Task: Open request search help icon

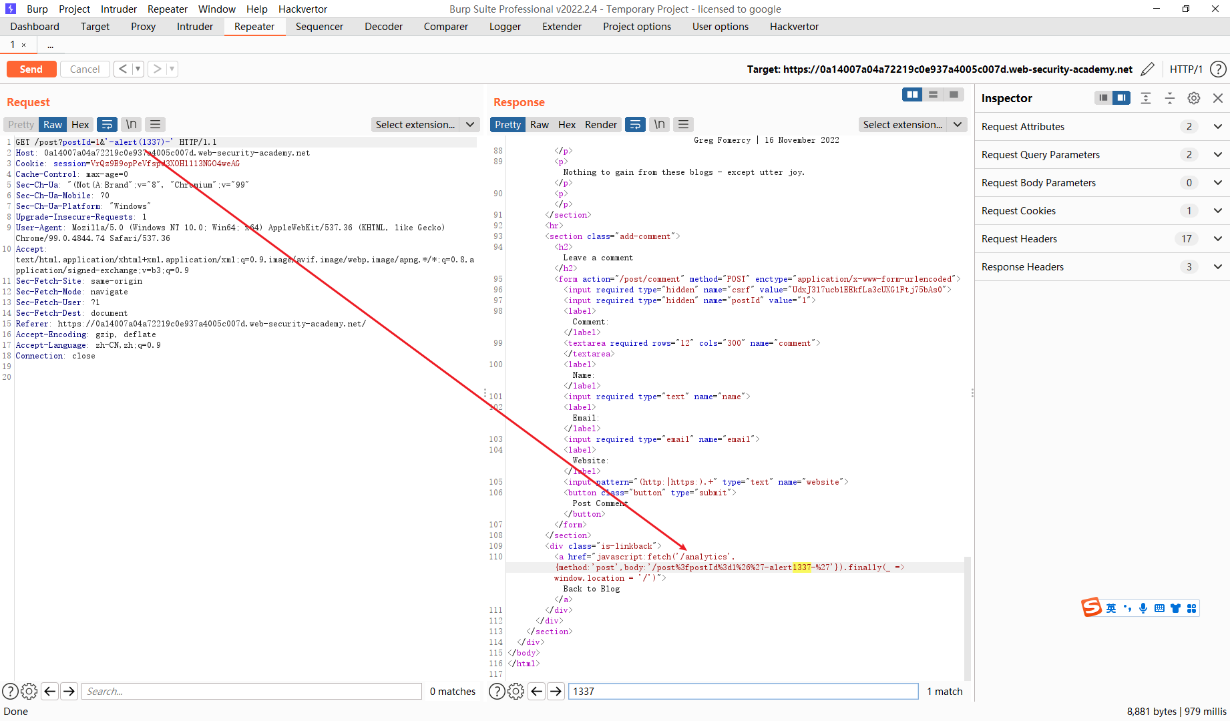Action: click(x=10, y=692)
